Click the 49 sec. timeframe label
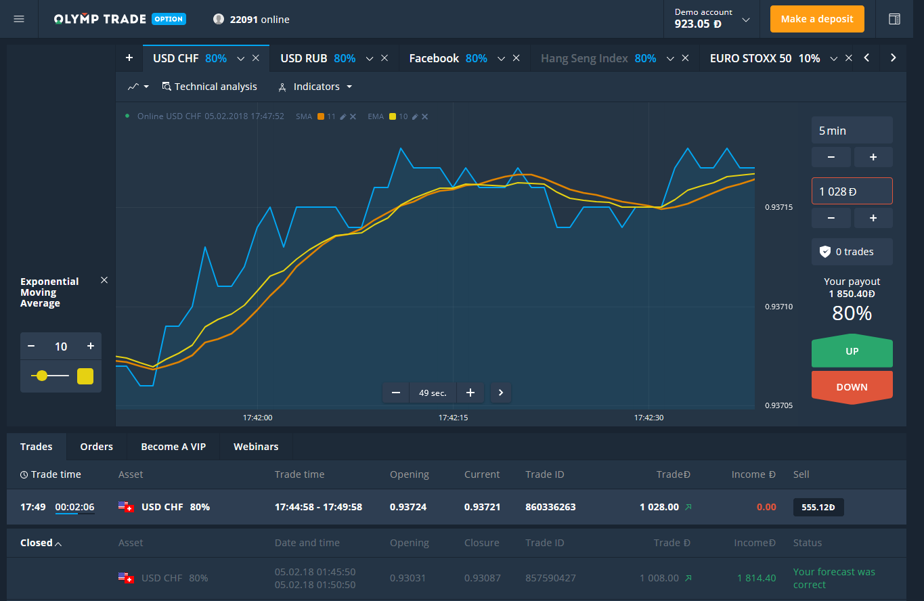The height and width of the screenshot is (601, 924). [433, 393]
